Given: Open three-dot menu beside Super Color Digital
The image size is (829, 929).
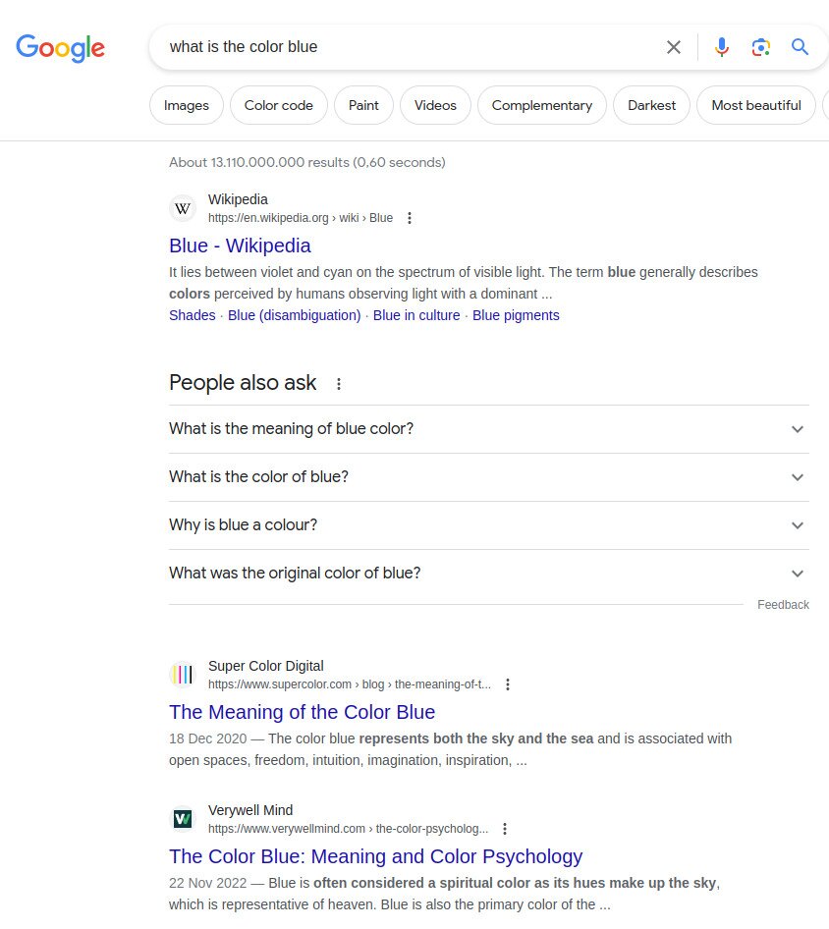Looking at the screenshot, I should [x=507, y=684].
